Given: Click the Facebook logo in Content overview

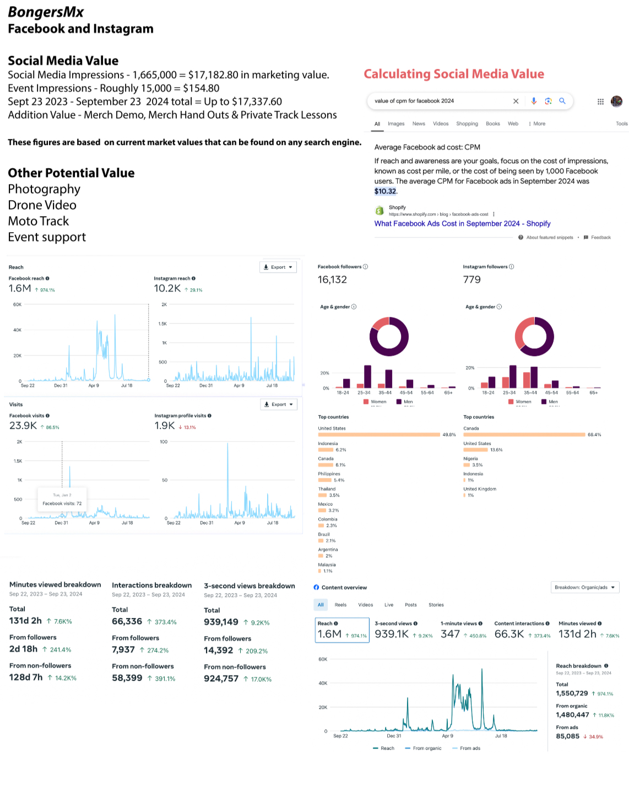Looking at the screenshot, I should click(316, 588).
